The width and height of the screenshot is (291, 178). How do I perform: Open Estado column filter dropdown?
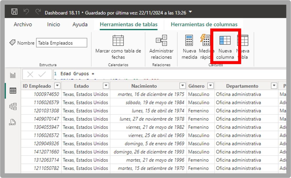(x=106, y=86)
